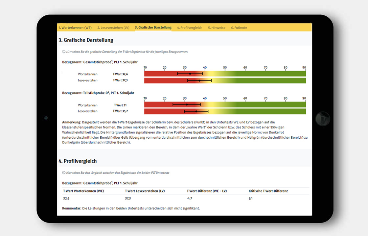Click table cell value 9,1

pyautogui.click(x=251, y=198)
